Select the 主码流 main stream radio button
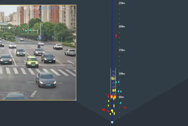188x126 pixels. point(25,8)
